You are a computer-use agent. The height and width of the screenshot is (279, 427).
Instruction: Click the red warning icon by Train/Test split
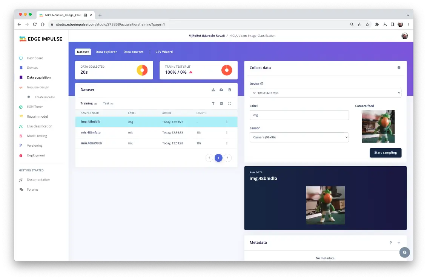pos(190,72)
